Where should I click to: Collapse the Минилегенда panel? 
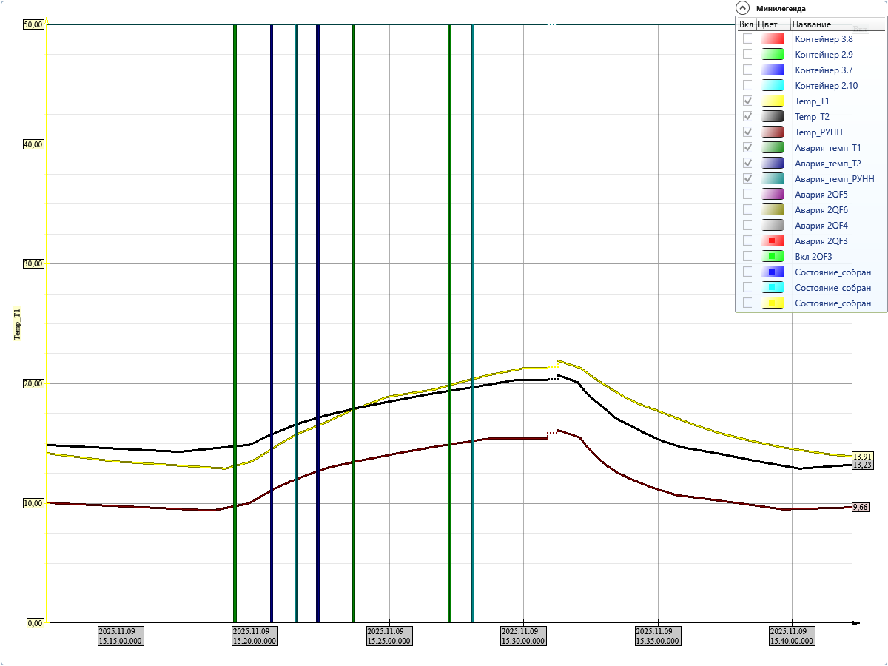point(742,8)
